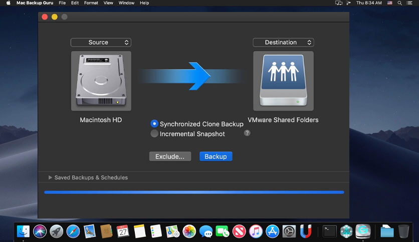
Task: Open Reminders list icon in dock
Action: pos(156,231)
